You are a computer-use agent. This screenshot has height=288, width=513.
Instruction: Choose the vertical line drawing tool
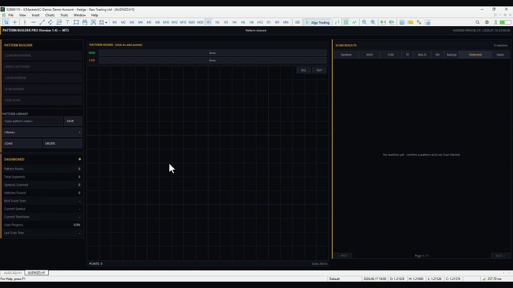point(25,22)
